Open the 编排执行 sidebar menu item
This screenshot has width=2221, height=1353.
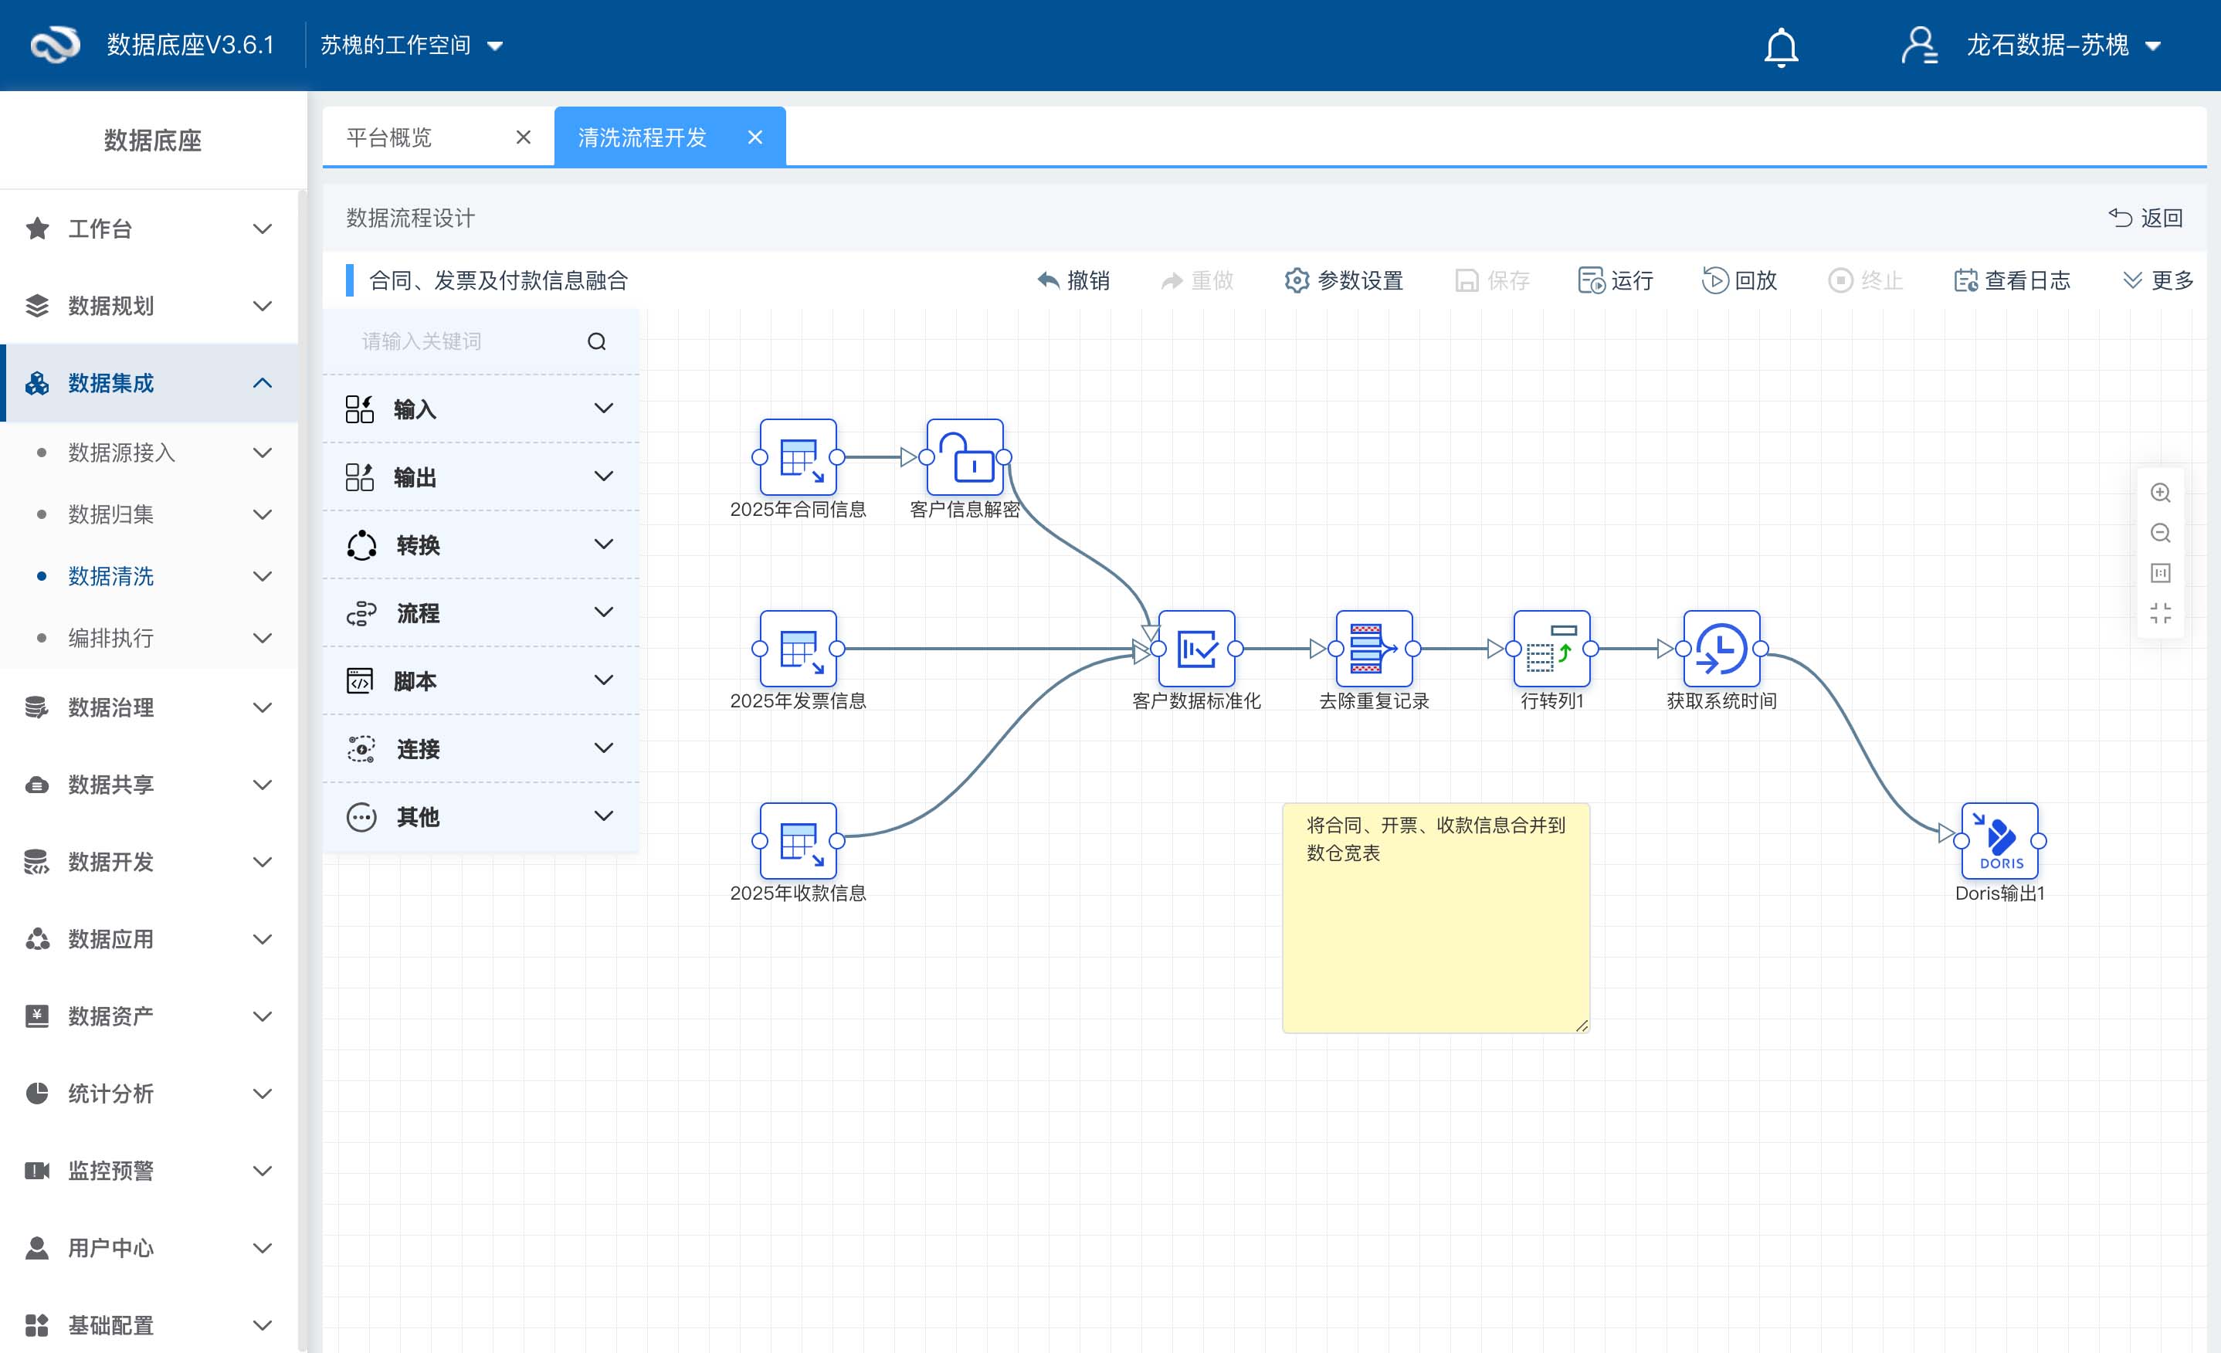pyautogui.click(x=112, y=638)
